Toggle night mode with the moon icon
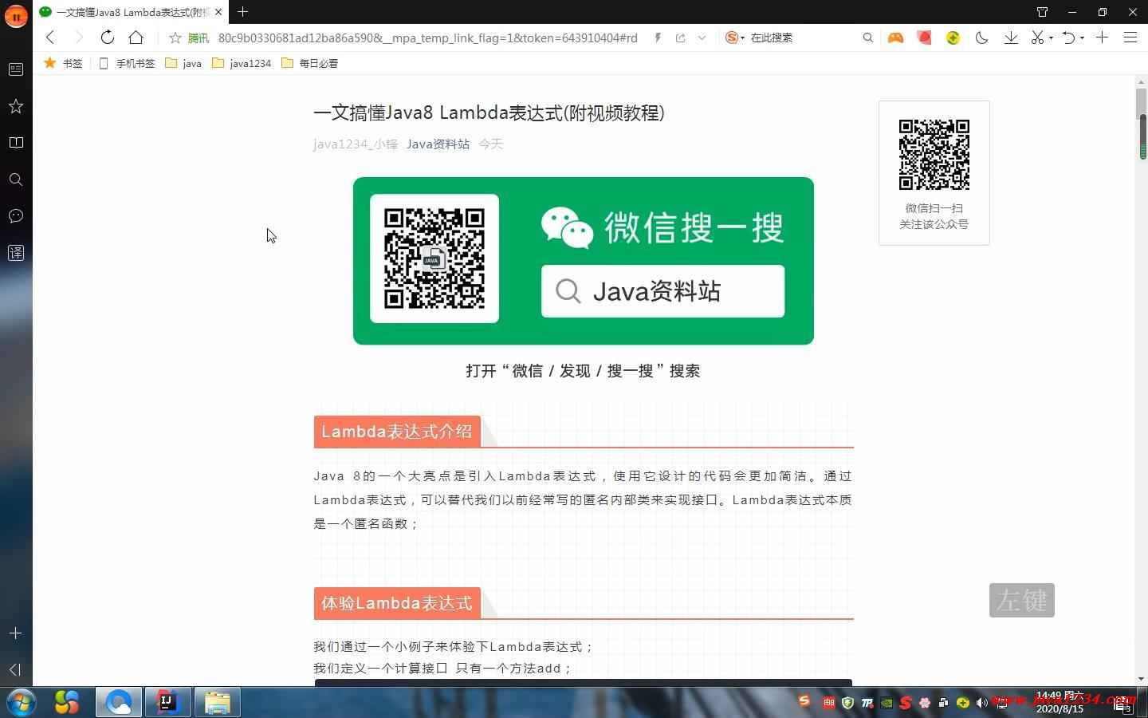The width and height of the screenshot is (1148, 718). 982,37
